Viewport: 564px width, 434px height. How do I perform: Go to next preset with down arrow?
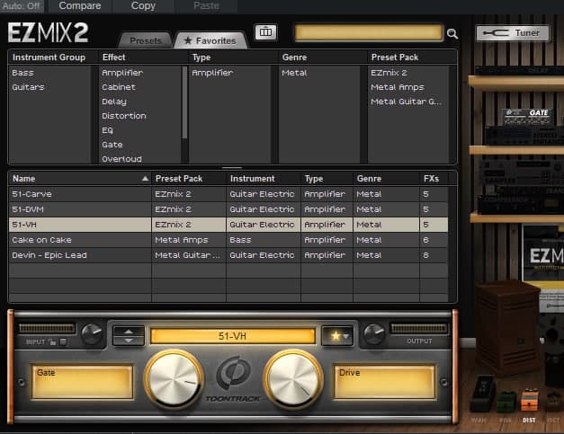click(129, 341)
